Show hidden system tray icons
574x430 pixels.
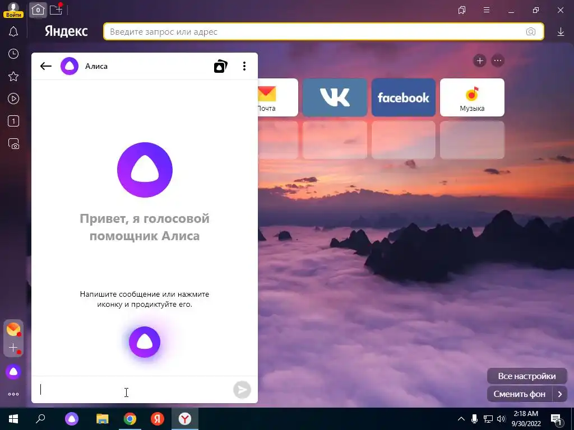461,419
